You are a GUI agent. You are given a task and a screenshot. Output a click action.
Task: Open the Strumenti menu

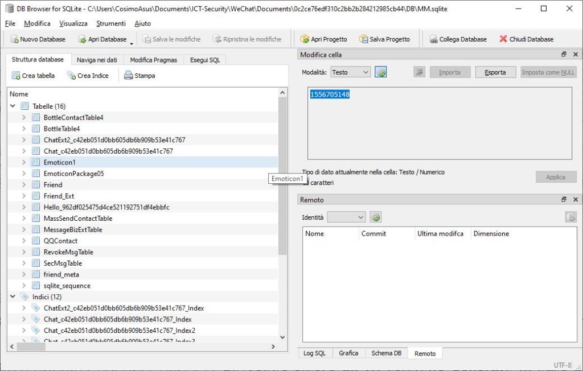pyautogui.click(x=111, y=23)
